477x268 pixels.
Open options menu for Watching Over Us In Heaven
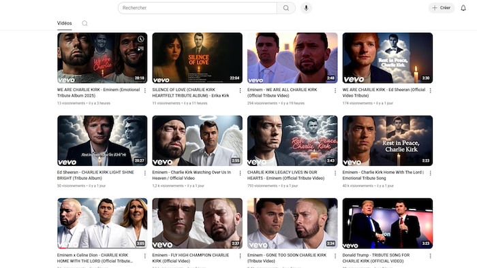pyautogui.click(x=240, y=173)
